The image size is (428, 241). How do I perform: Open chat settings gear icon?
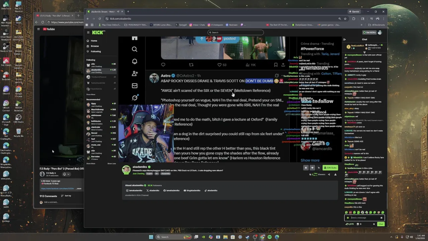(x=374, y=224)
